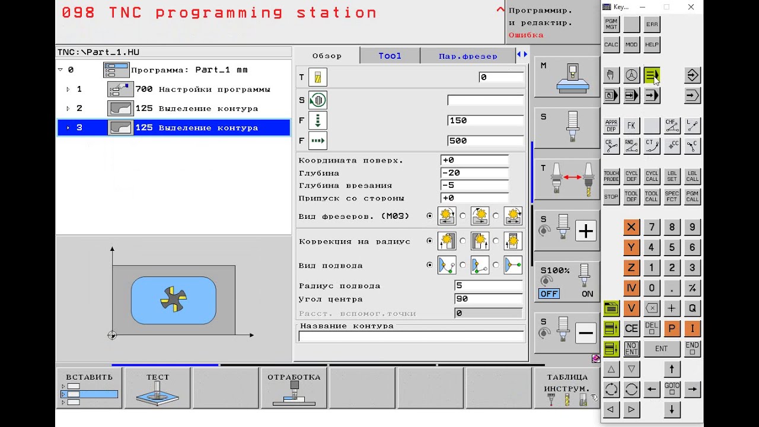Select third Вид подвода radio option
Image resolution: width=759 pixels, height=427 pixels.
[496, 265]
